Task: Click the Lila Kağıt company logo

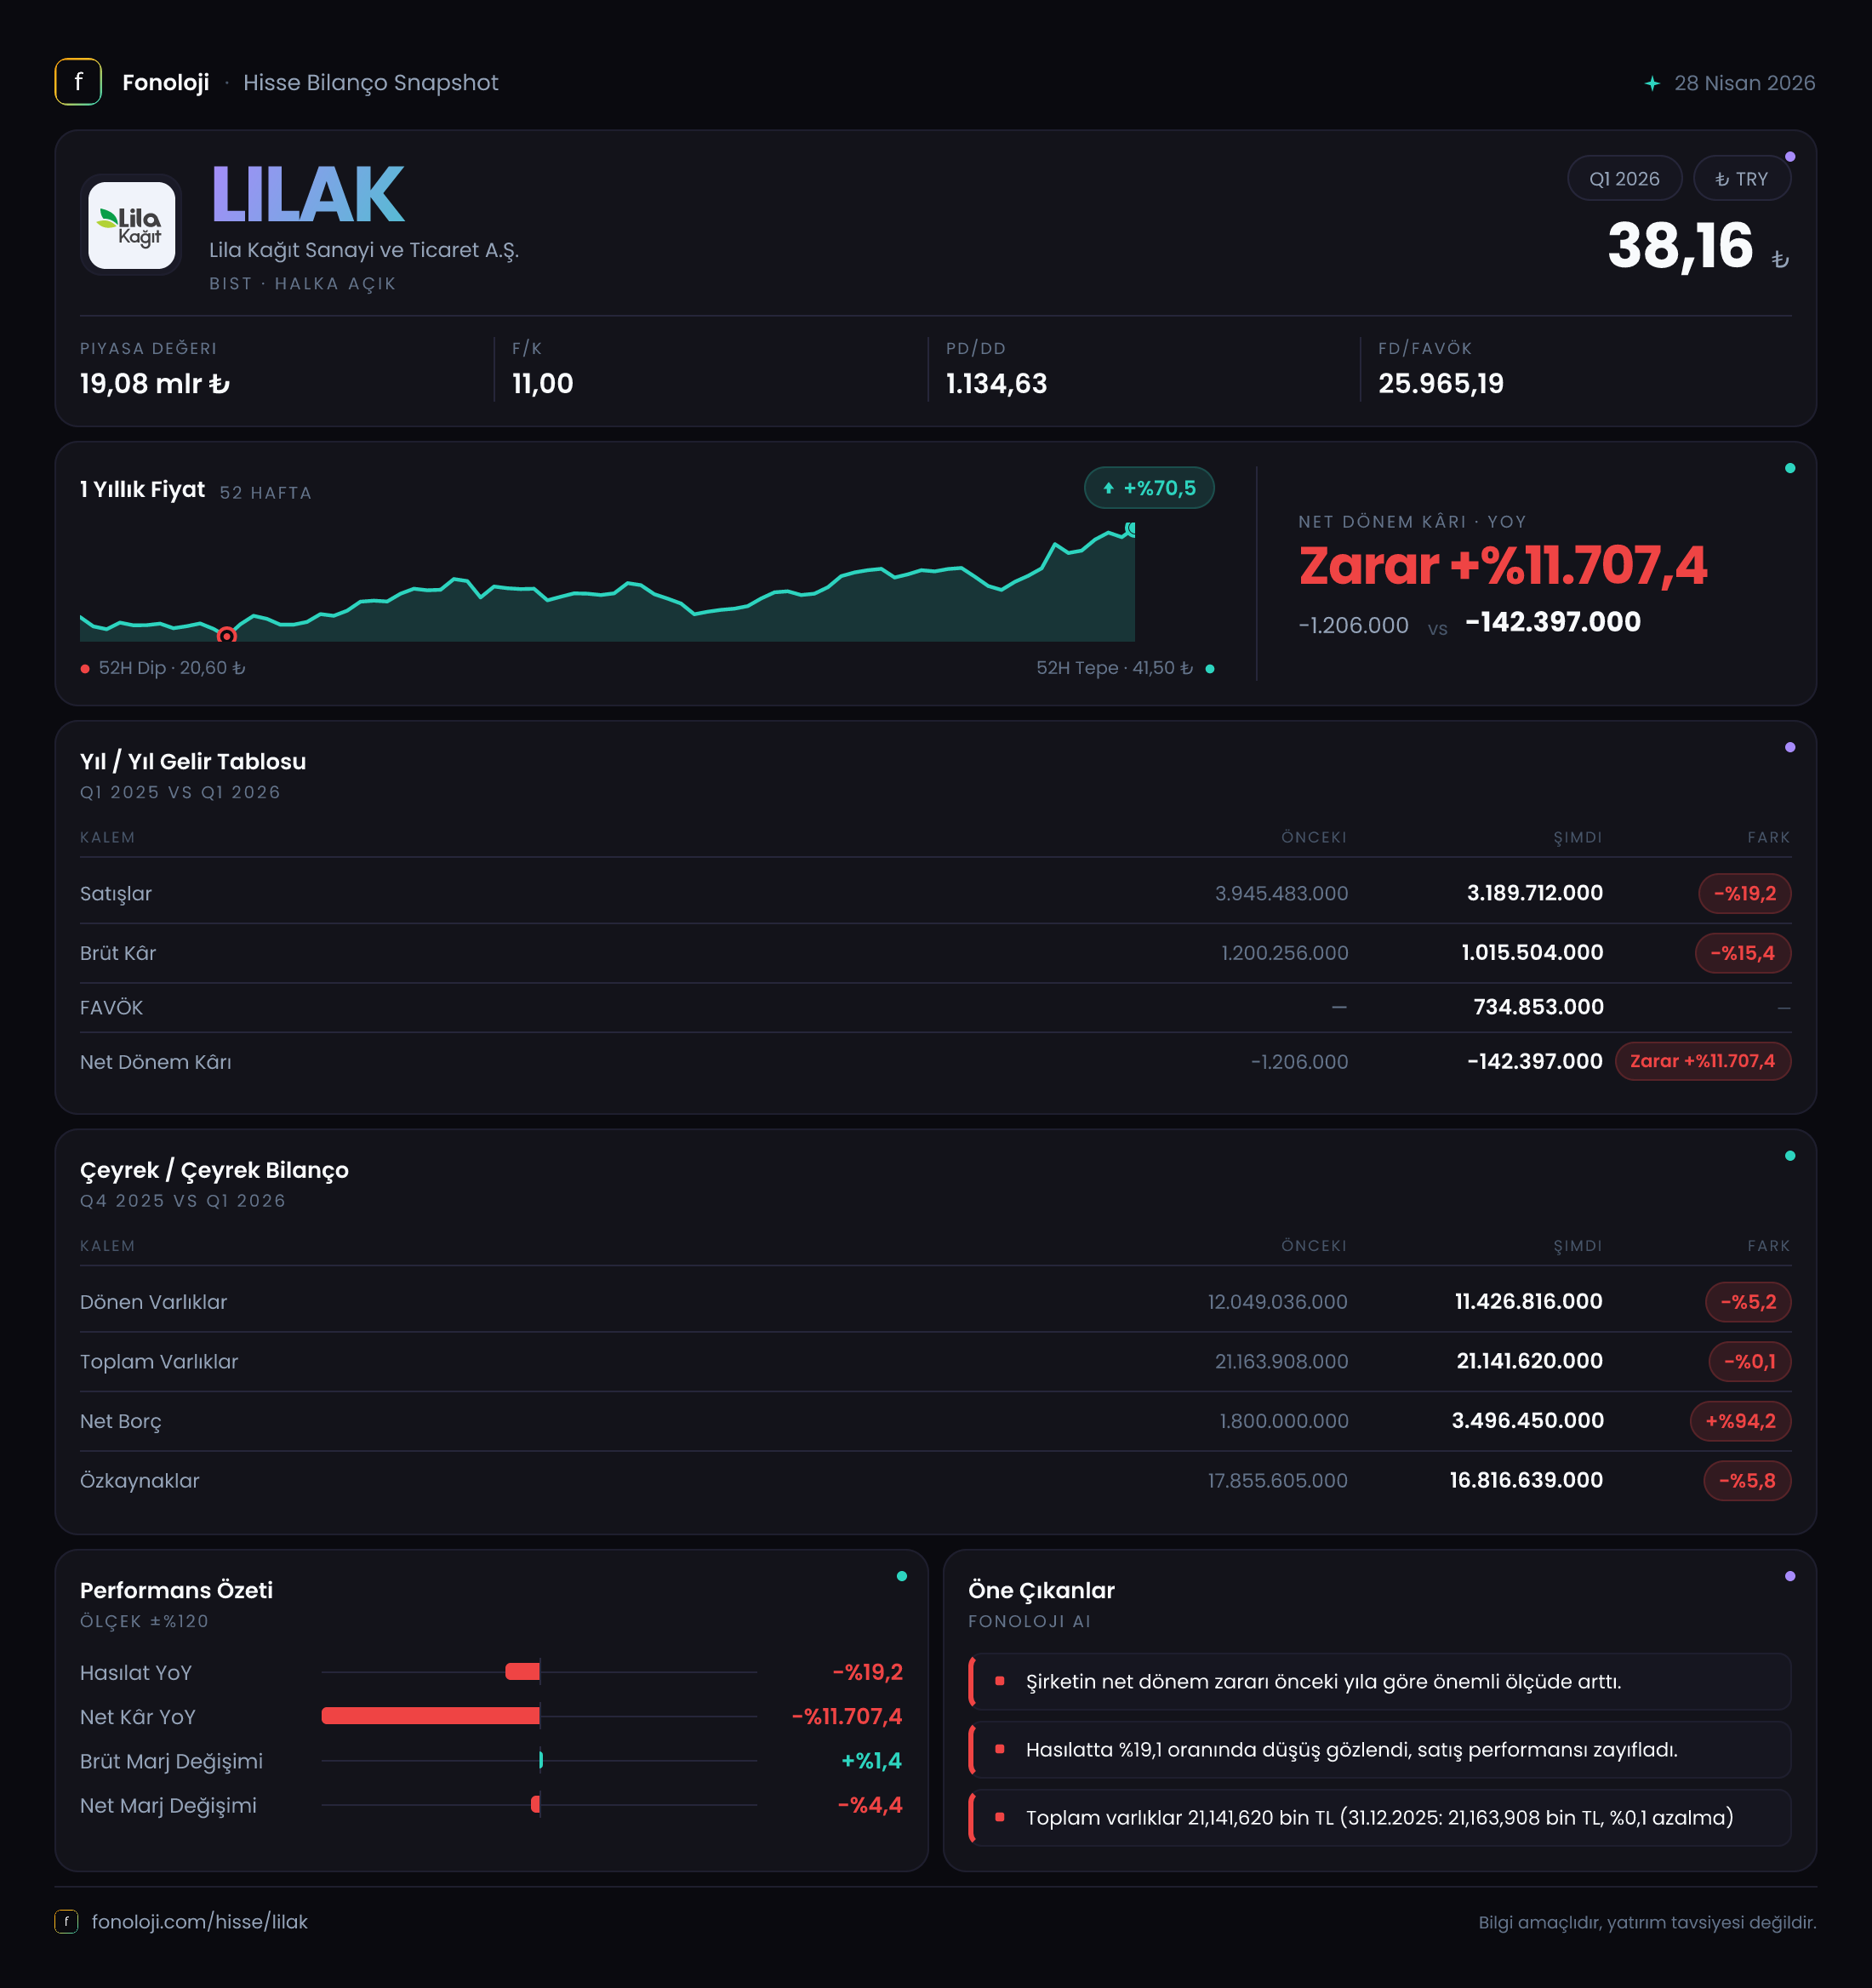Action: tap(132, 225)
